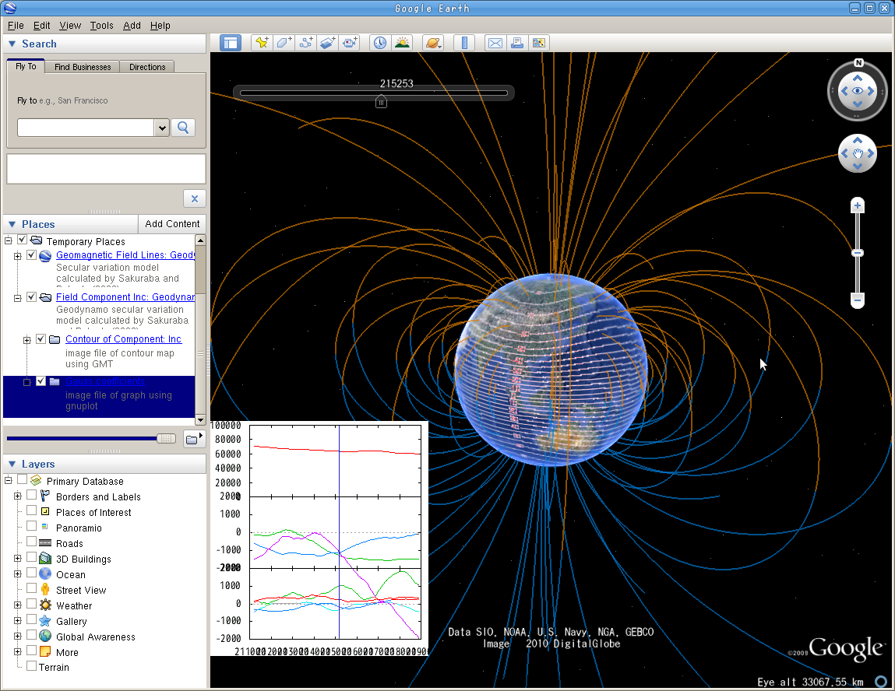
Task: Expand the Borders and Labels node
Action: [17, 496]
